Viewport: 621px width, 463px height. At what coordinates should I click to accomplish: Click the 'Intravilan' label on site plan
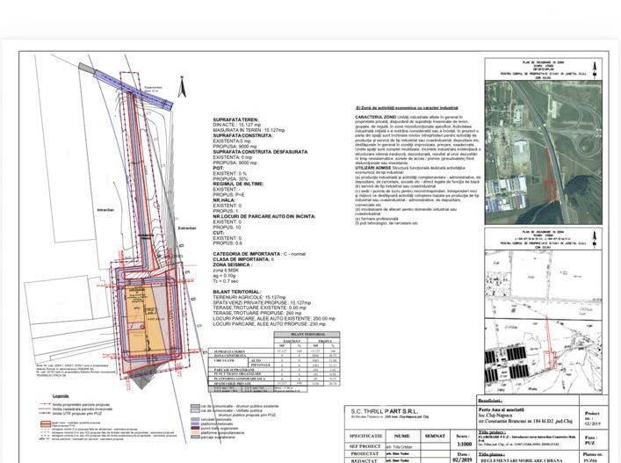click(105, 210)
